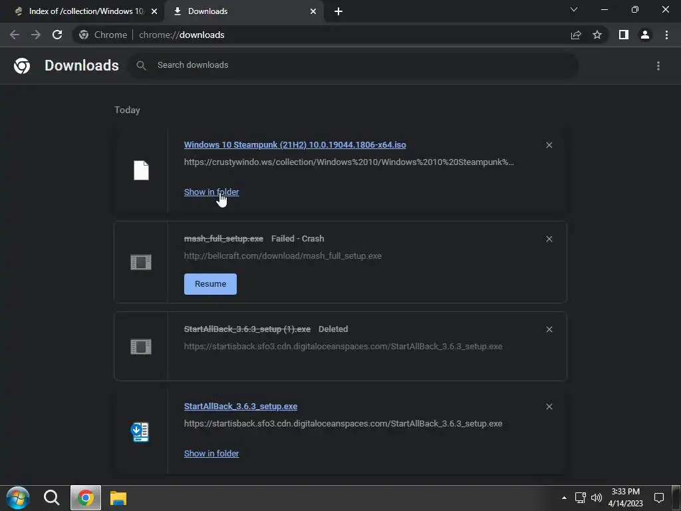This screenshot has width=681, height=511.
Task: Click the 'Deleted' status text
Action: pyautogui.click(x=333, y=329)
